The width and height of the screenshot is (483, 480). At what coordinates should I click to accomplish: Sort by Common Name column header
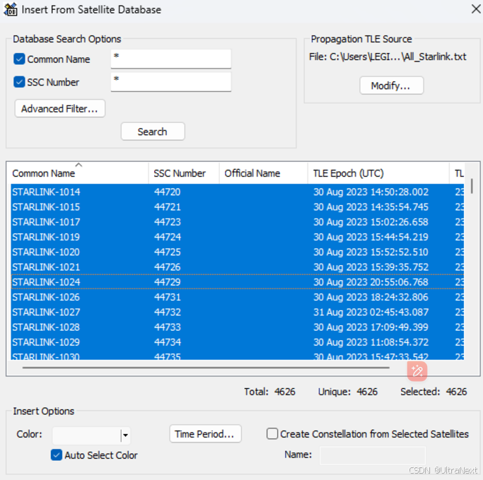[79, 173]
